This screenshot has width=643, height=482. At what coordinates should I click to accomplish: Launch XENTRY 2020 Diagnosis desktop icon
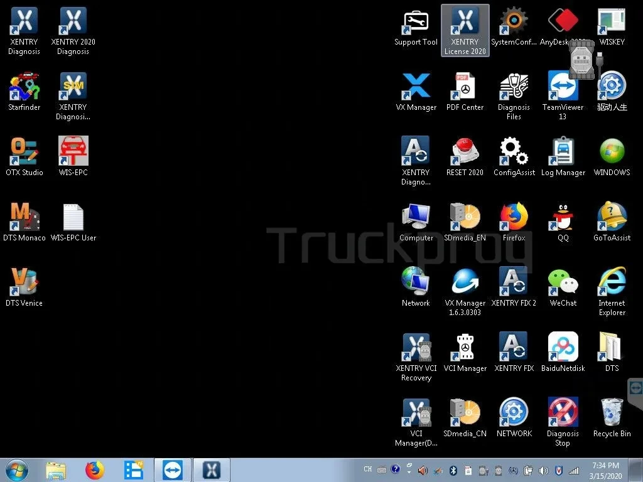coord(73,24)
